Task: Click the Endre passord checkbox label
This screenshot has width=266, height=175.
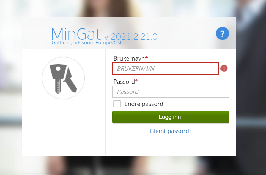Action: click(144, 104)
